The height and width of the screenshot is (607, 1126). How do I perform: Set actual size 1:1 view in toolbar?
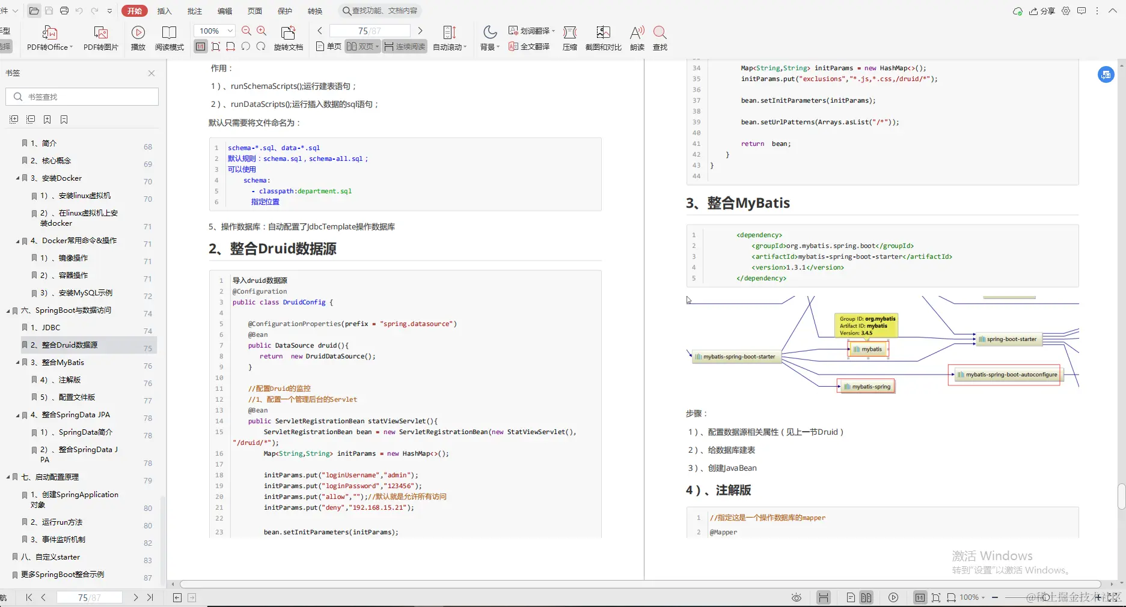pyautogui.click(x=201, y=46)
